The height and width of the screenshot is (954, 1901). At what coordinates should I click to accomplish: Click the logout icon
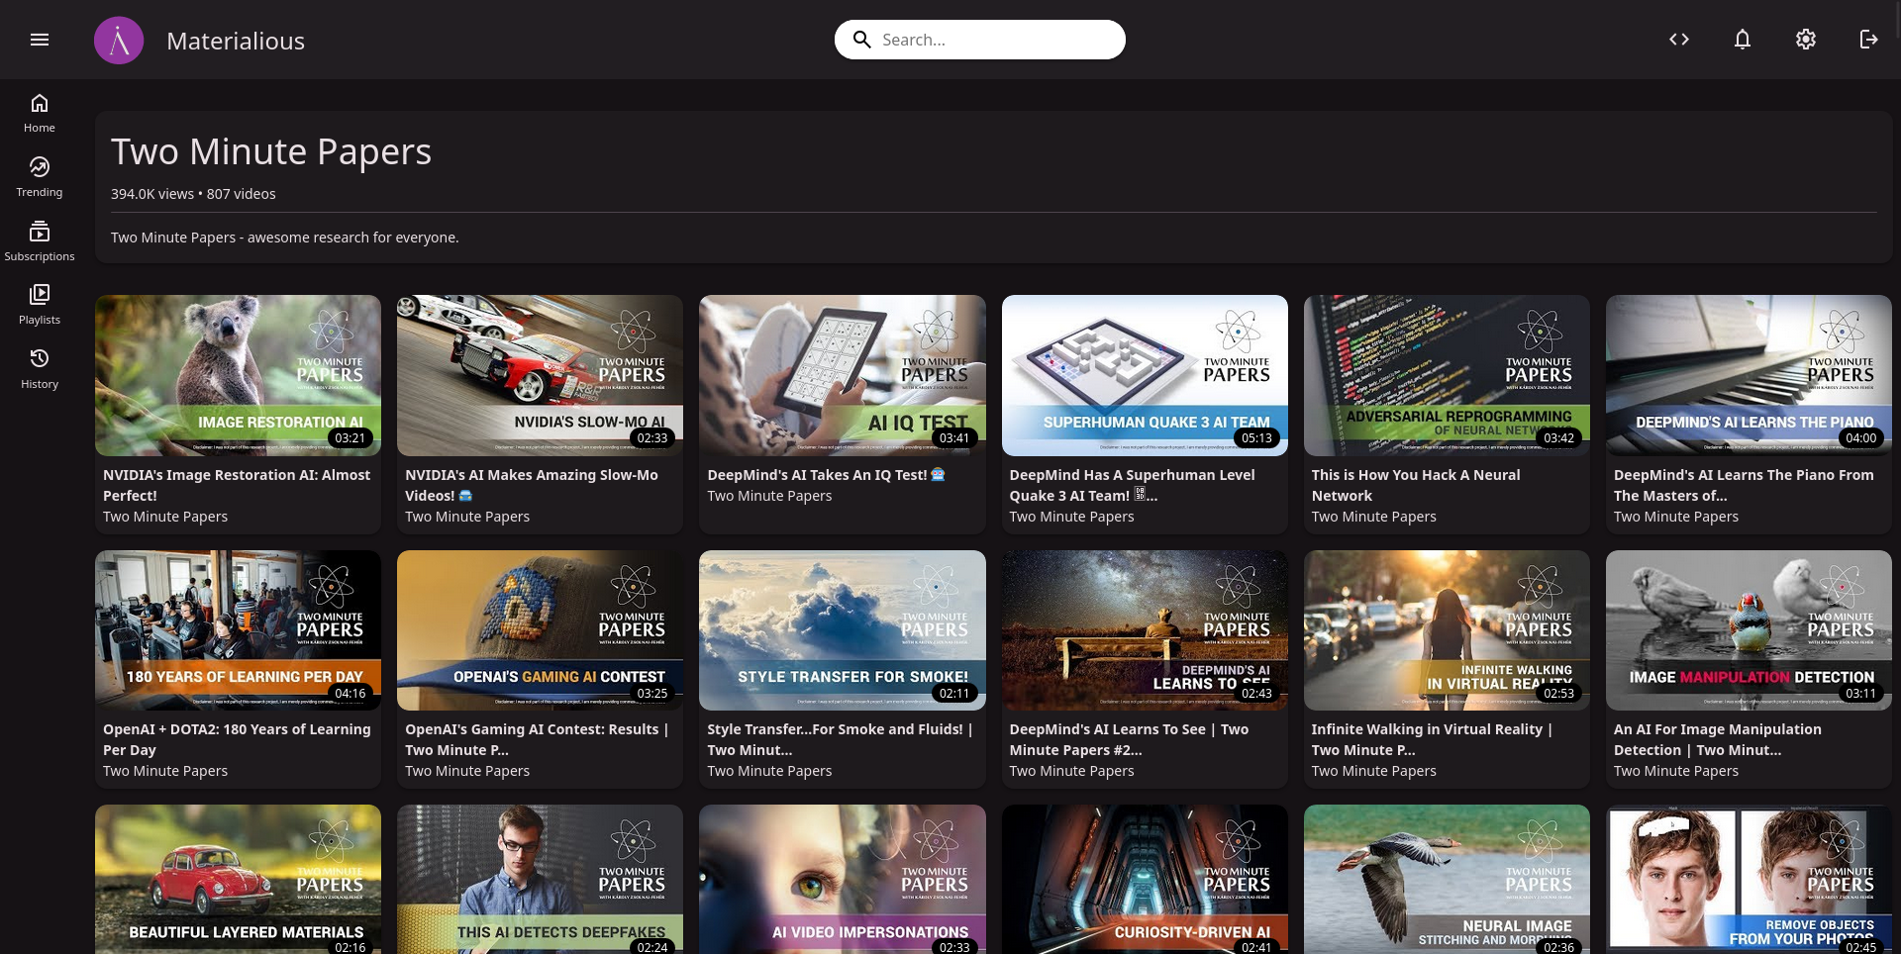point(1869,40)
